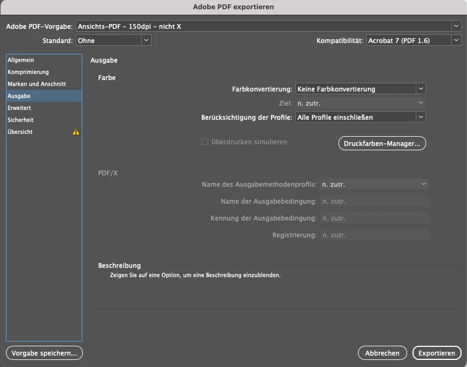Click the Name der Ausgabebedingung field
The width and height of the screenshot is (467, 367).
click(x=374, y=201)
